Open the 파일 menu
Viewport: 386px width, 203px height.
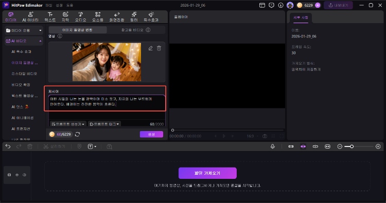[x=49, y=5]
